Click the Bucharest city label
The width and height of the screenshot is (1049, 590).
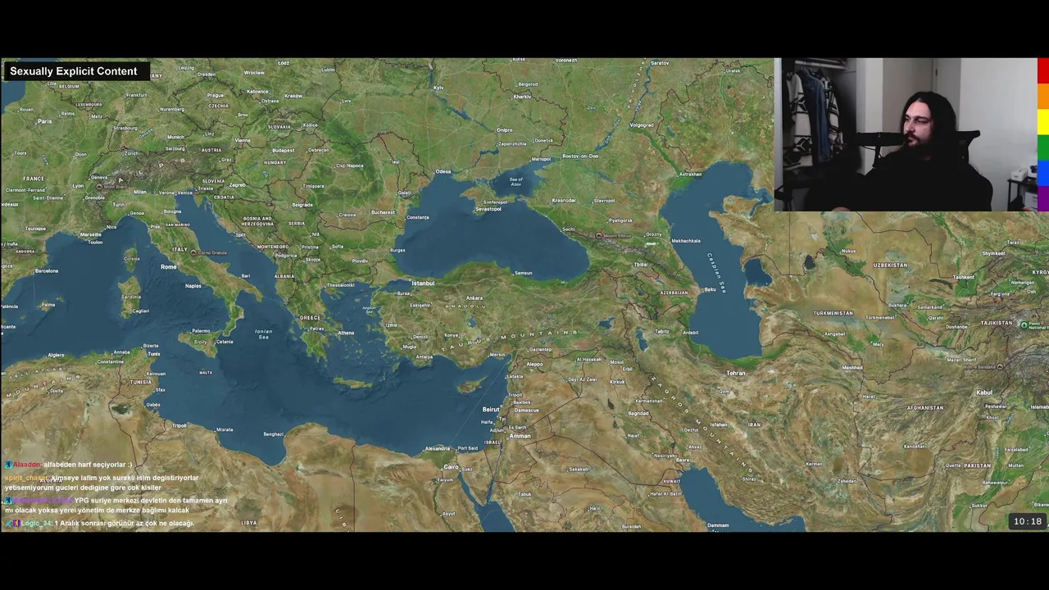(383, 213)
